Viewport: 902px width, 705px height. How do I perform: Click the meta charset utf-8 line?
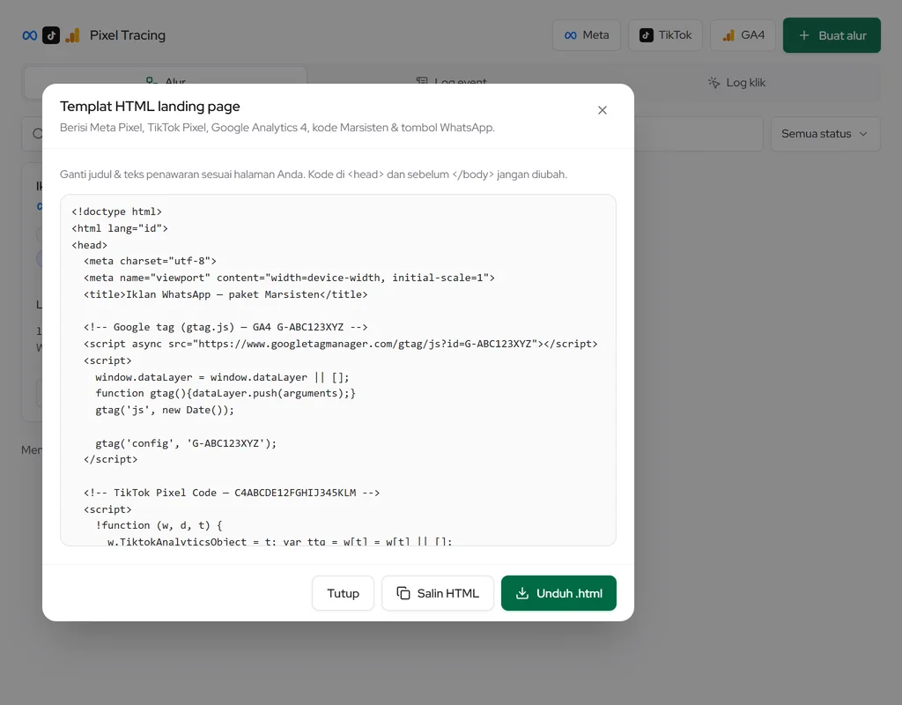pos(150,261)
